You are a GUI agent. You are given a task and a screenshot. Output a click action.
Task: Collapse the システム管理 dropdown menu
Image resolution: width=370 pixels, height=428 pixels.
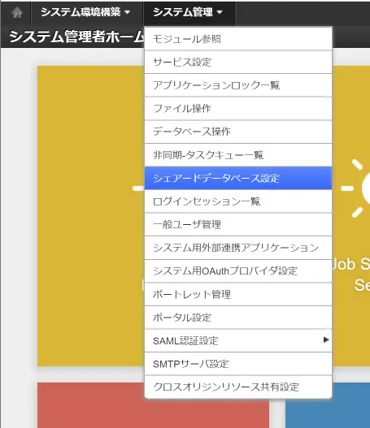click(188, 12)
